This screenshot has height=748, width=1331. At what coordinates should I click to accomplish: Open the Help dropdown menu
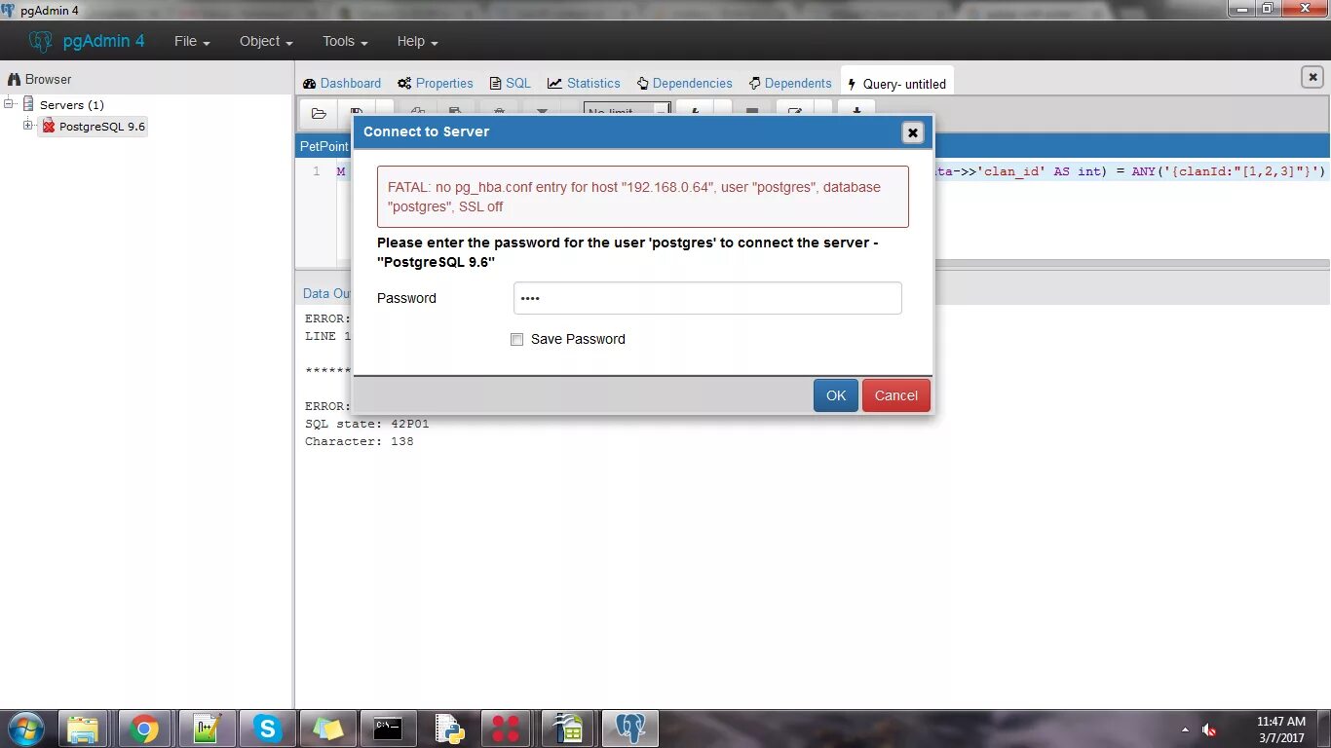point(417,42)
